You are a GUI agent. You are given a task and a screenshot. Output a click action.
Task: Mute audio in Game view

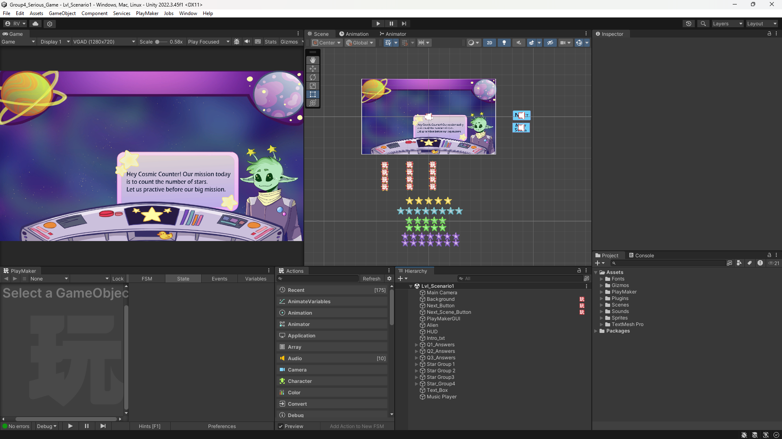[x=247, y=41]
